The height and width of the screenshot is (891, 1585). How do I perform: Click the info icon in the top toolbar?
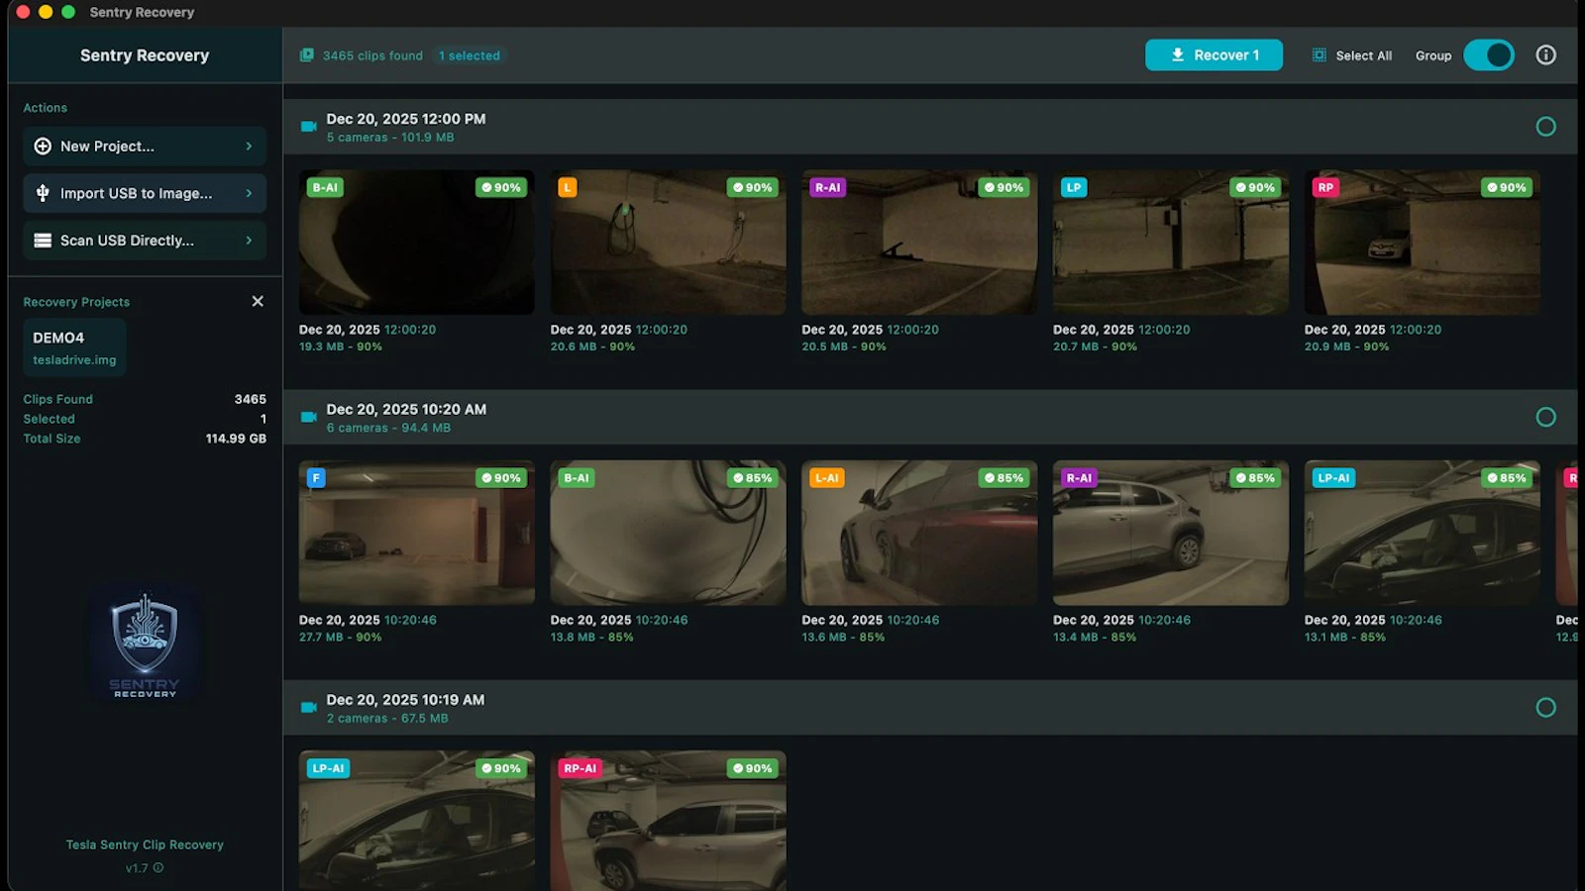(x=1545, y=55)
